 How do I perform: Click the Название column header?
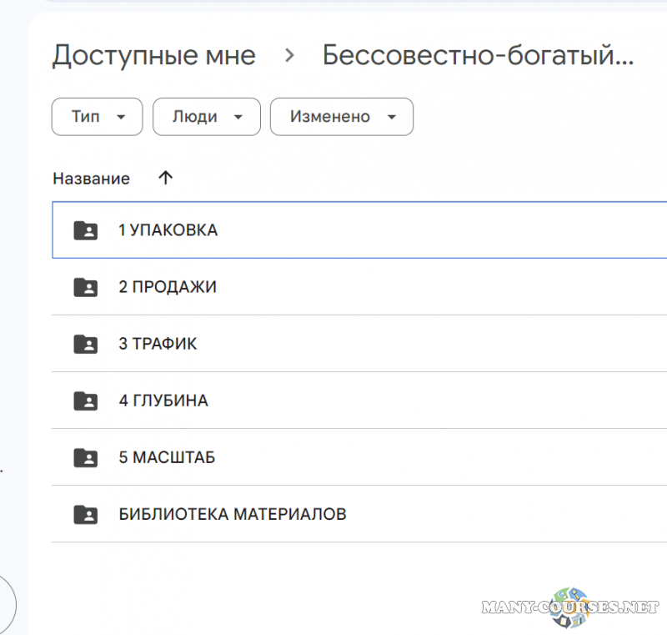coord(91,179)
